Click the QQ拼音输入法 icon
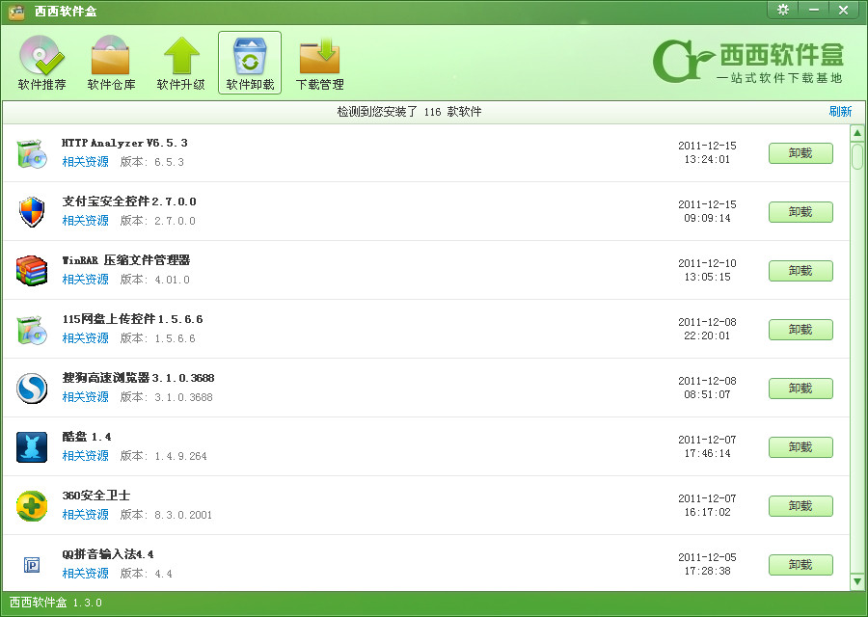 (32, 564)
